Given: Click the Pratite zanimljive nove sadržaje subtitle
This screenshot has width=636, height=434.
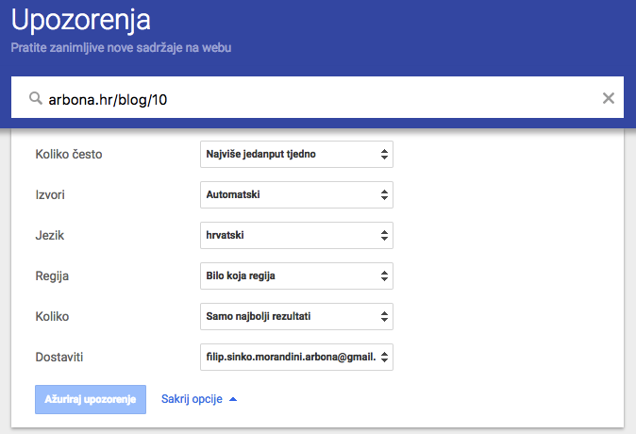Looking at the screenshot, I should coord(121,48).
